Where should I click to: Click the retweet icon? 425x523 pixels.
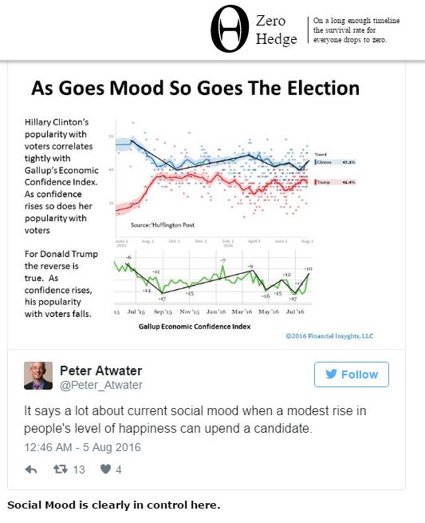[x=61, y=470]
